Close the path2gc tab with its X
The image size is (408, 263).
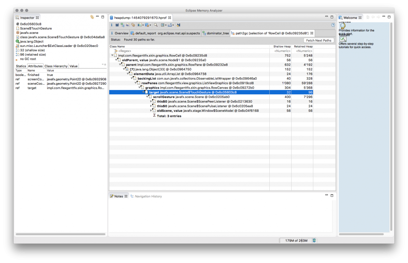[x=312, y=33]
